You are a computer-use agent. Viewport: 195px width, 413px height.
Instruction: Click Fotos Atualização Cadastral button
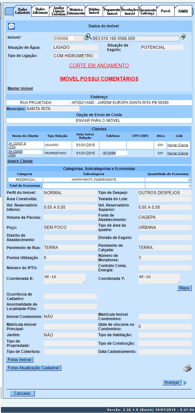tap(33, 368)
